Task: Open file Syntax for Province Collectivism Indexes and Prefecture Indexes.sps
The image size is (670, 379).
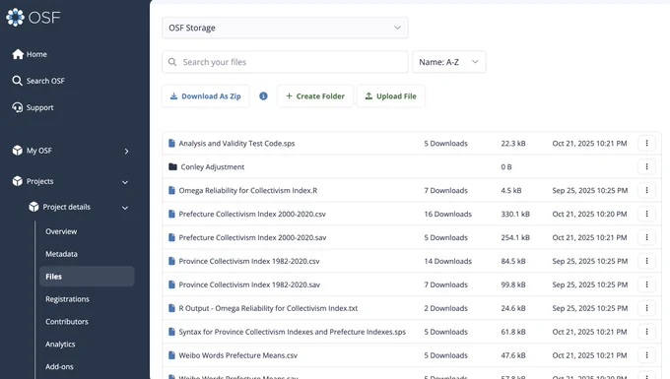Action: 293,332
